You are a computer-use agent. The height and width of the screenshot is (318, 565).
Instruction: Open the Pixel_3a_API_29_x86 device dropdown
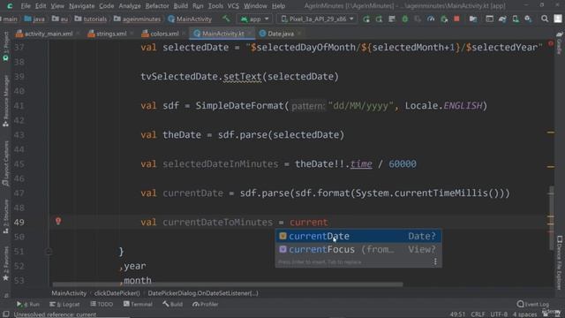tap(317, 19)
